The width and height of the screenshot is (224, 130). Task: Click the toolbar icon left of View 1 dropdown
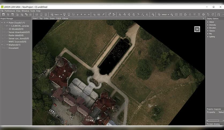[x=52, y=15]
